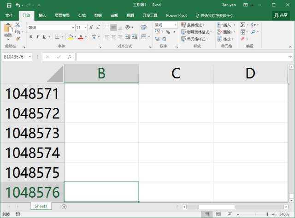Apply percent style with the % icon

pyautogui.click(x=168, y=32)
